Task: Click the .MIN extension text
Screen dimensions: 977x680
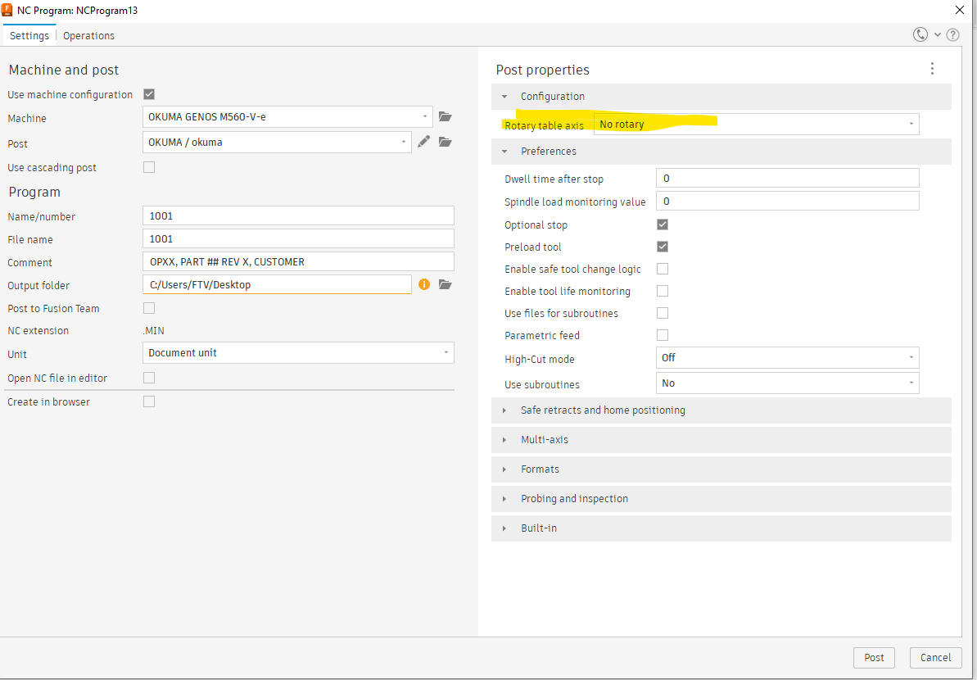Action: (x=153, y=331)
